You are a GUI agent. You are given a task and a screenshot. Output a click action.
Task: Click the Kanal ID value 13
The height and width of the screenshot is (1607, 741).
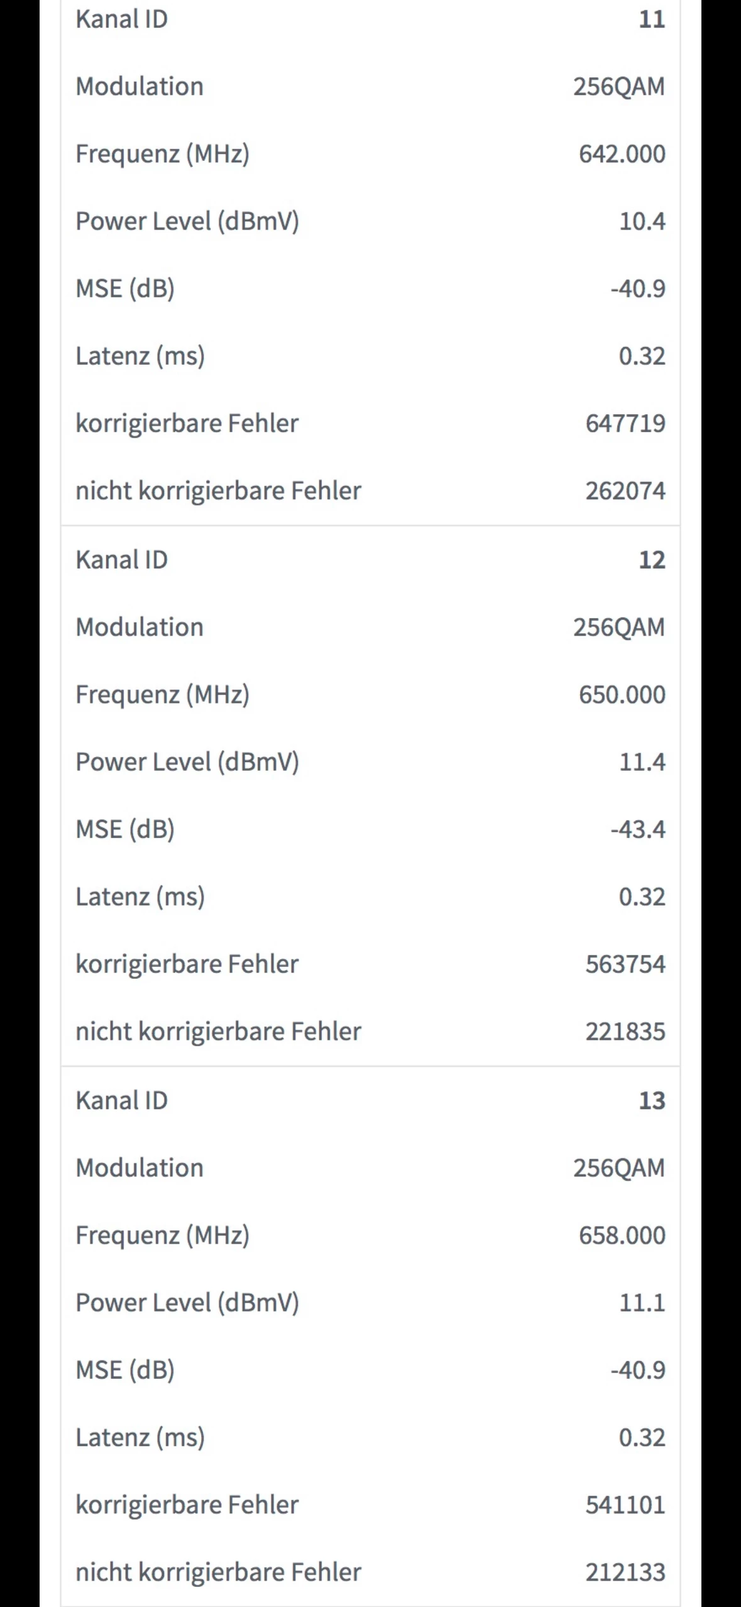point(651,1100)
